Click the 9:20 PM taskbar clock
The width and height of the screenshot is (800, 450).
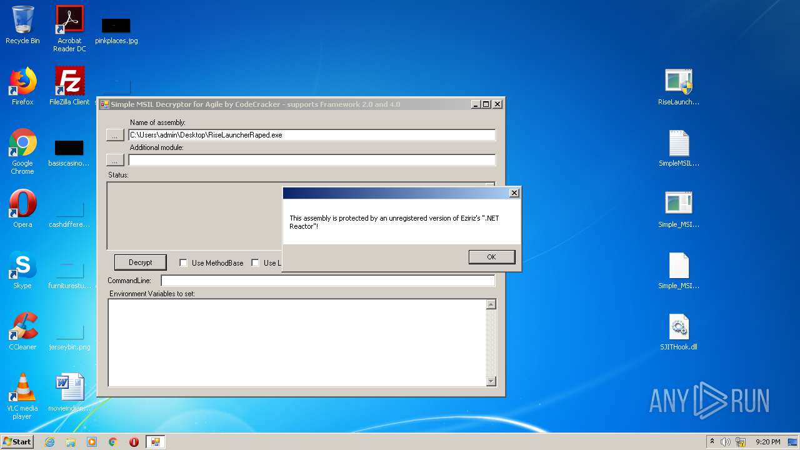click(x=767, y=442)
